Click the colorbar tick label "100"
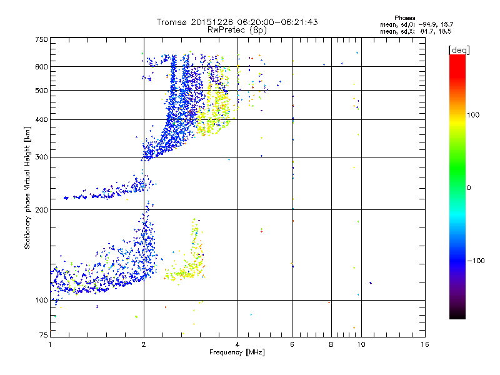This screenshot has width=500, height=375. pyautogui.click(x=473, y=115)
